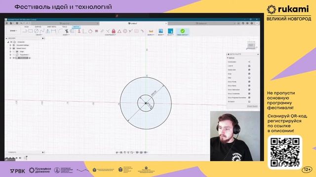Click Finish Sketch button in Sketch Palette
316x177 pixels.
[252, 106]
